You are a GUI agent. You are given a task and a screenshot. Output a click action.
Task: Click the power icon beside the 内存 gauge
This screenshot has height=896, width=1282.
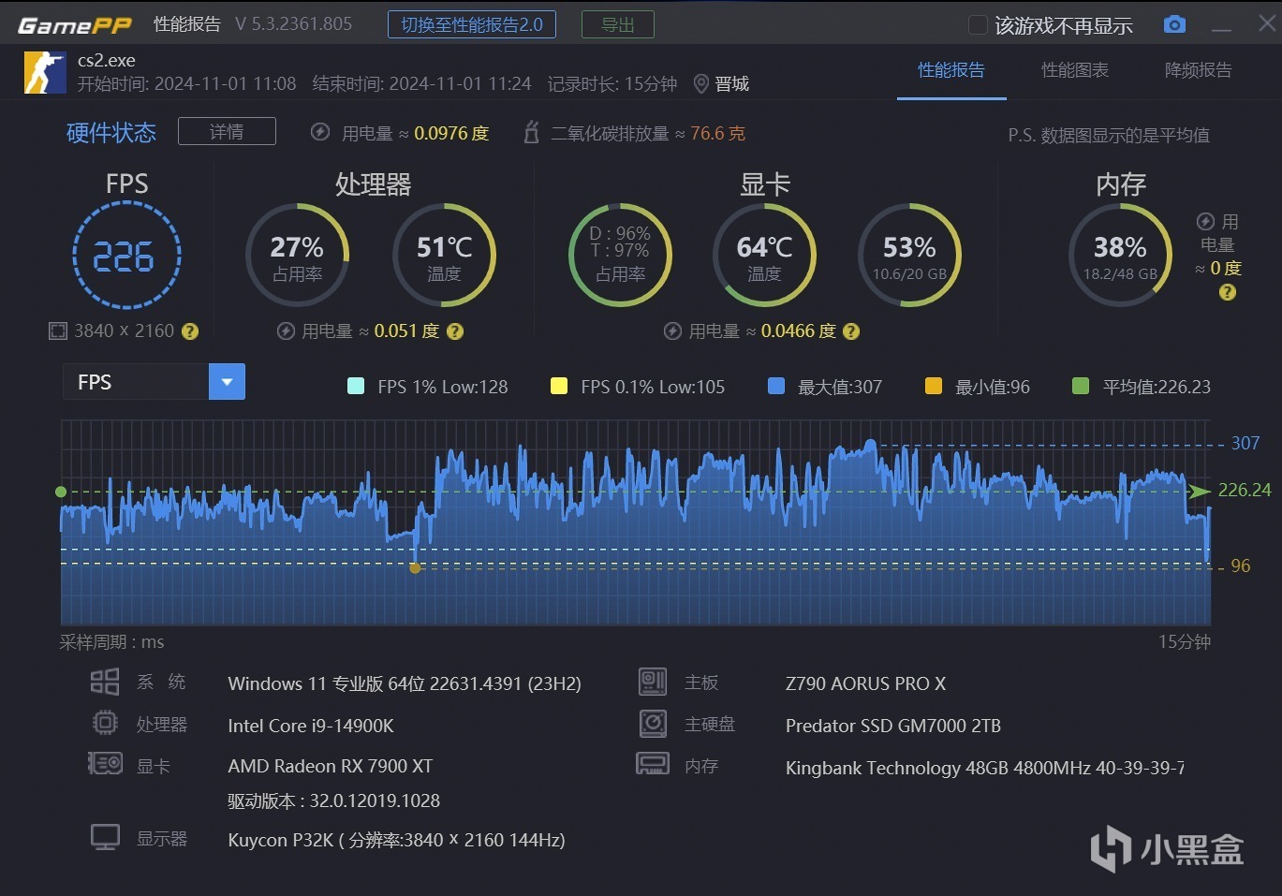coord(1206,221)
